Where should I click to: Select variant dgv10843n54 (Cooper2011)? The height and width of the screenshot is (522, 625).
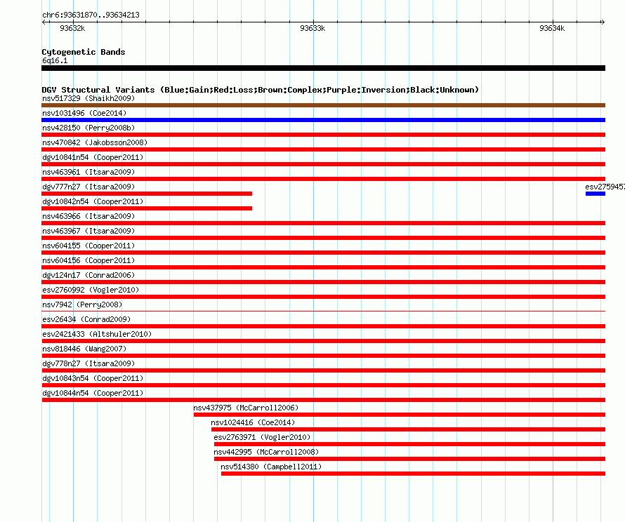tap(93, 378)
